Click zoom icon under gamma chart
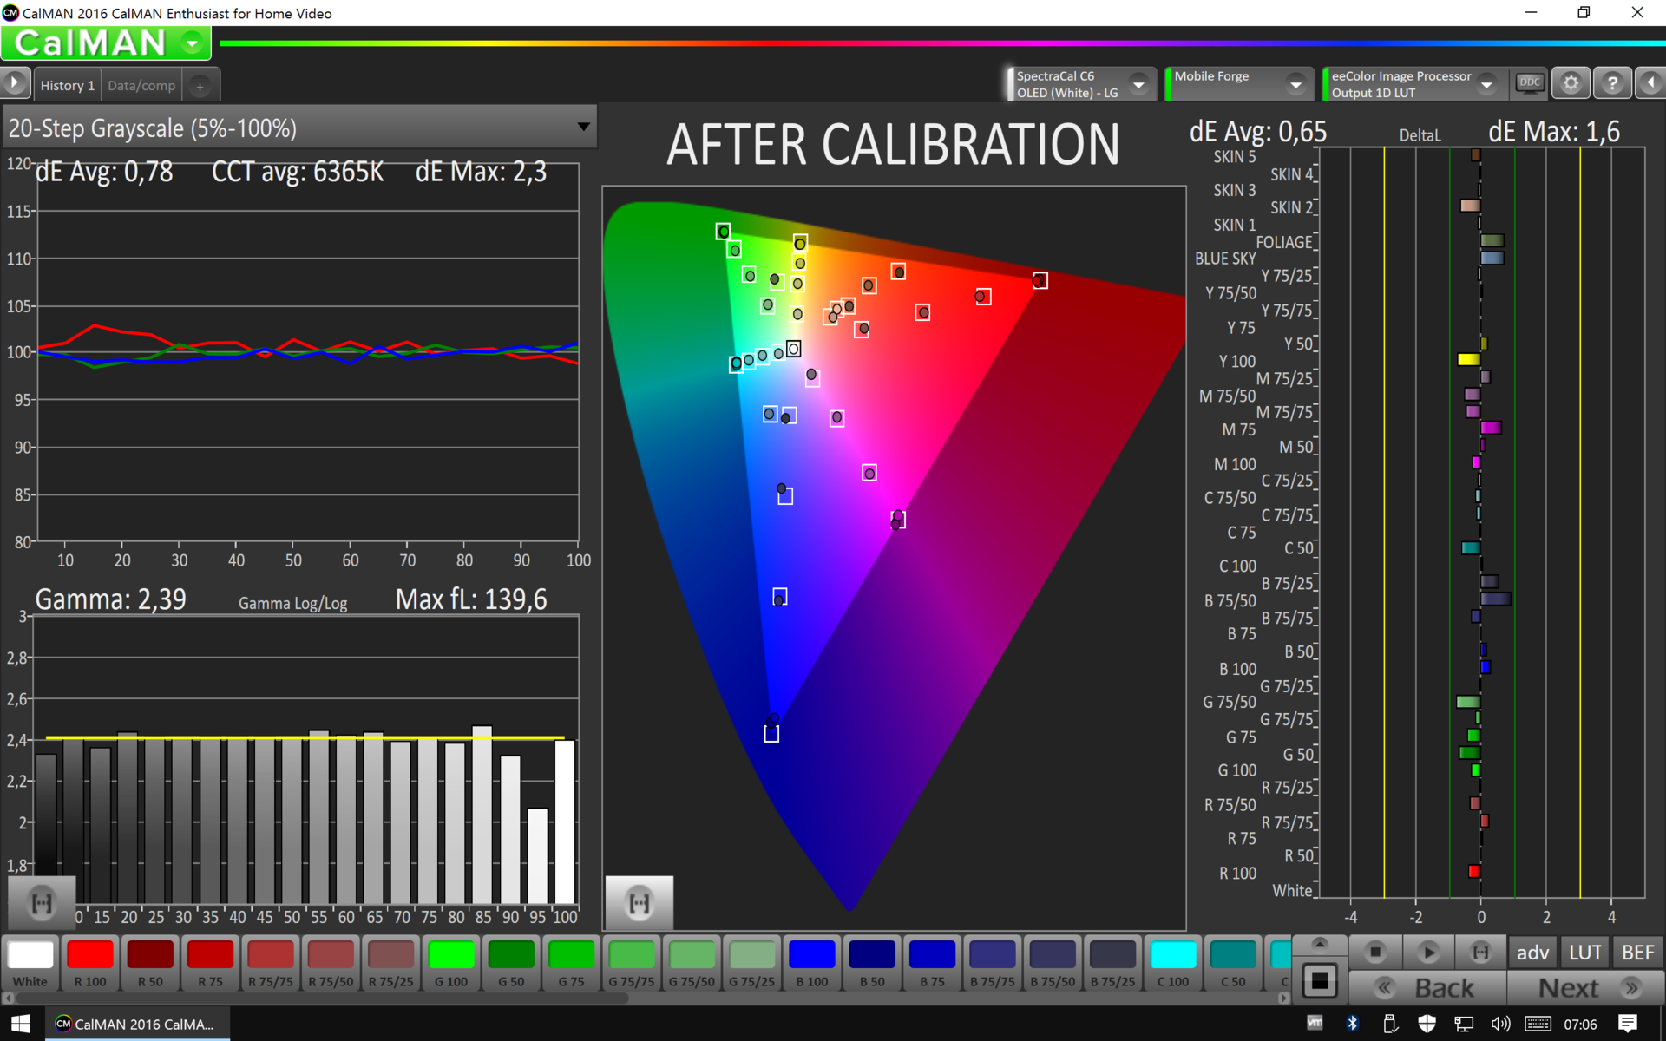 42,903
